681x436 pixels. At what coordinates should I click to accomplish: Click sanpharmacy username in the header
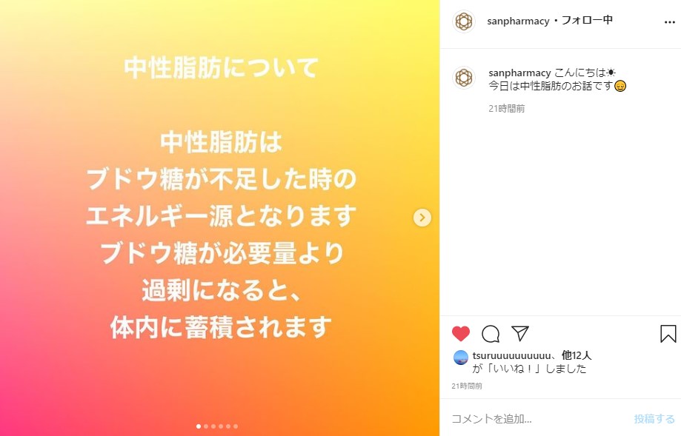point(518,21)
